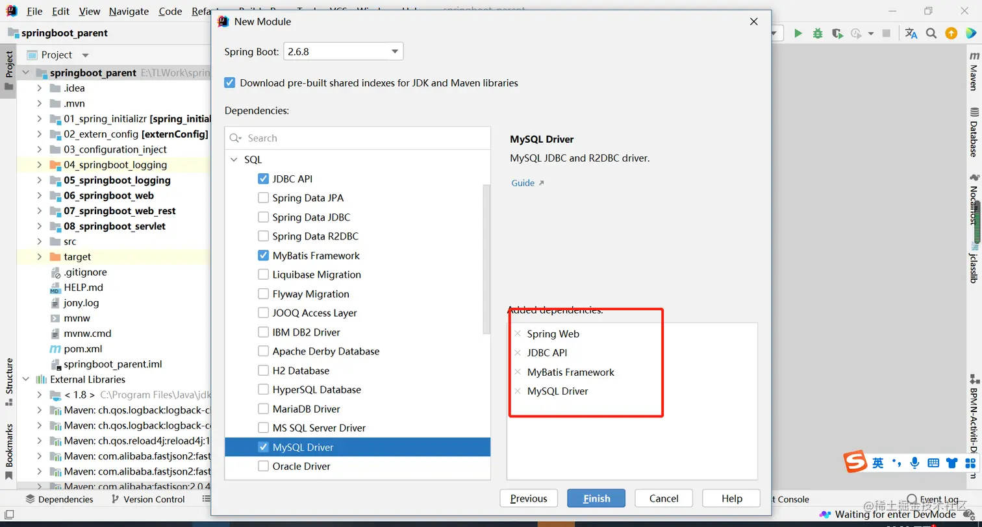
Task: Click the Help button
Action: 731,498
